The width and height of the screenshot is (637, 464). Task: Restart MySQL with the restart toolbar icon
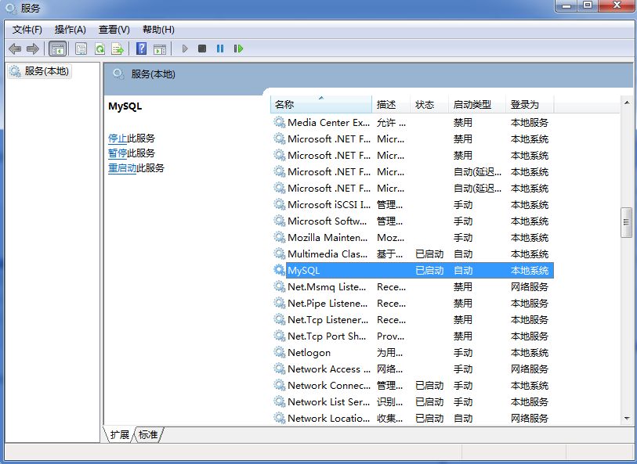(x=238, y=49)
